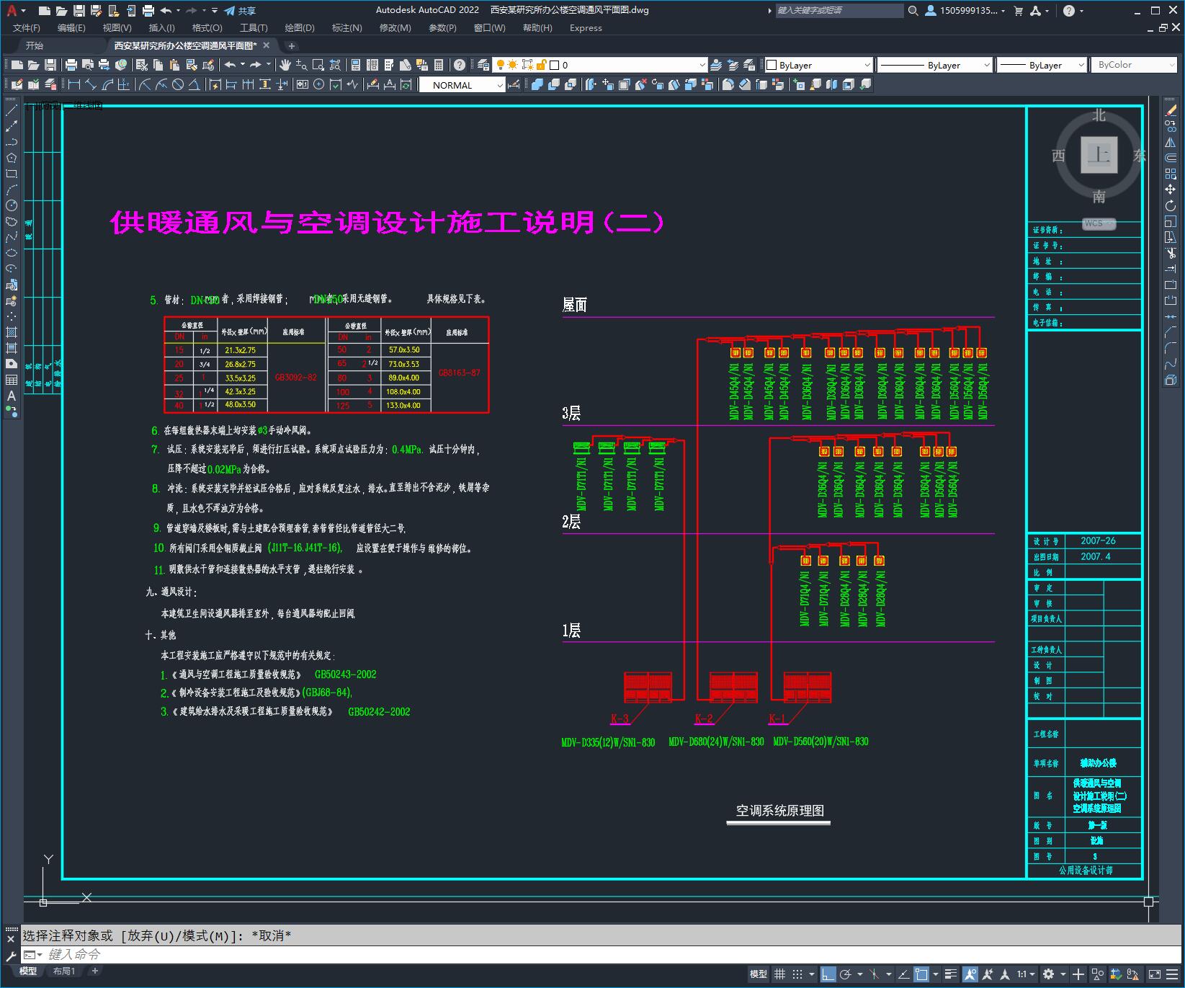Select the Erase tool in modify toolbar
Screen dimensions: 1185x988
click(1171, 111)
